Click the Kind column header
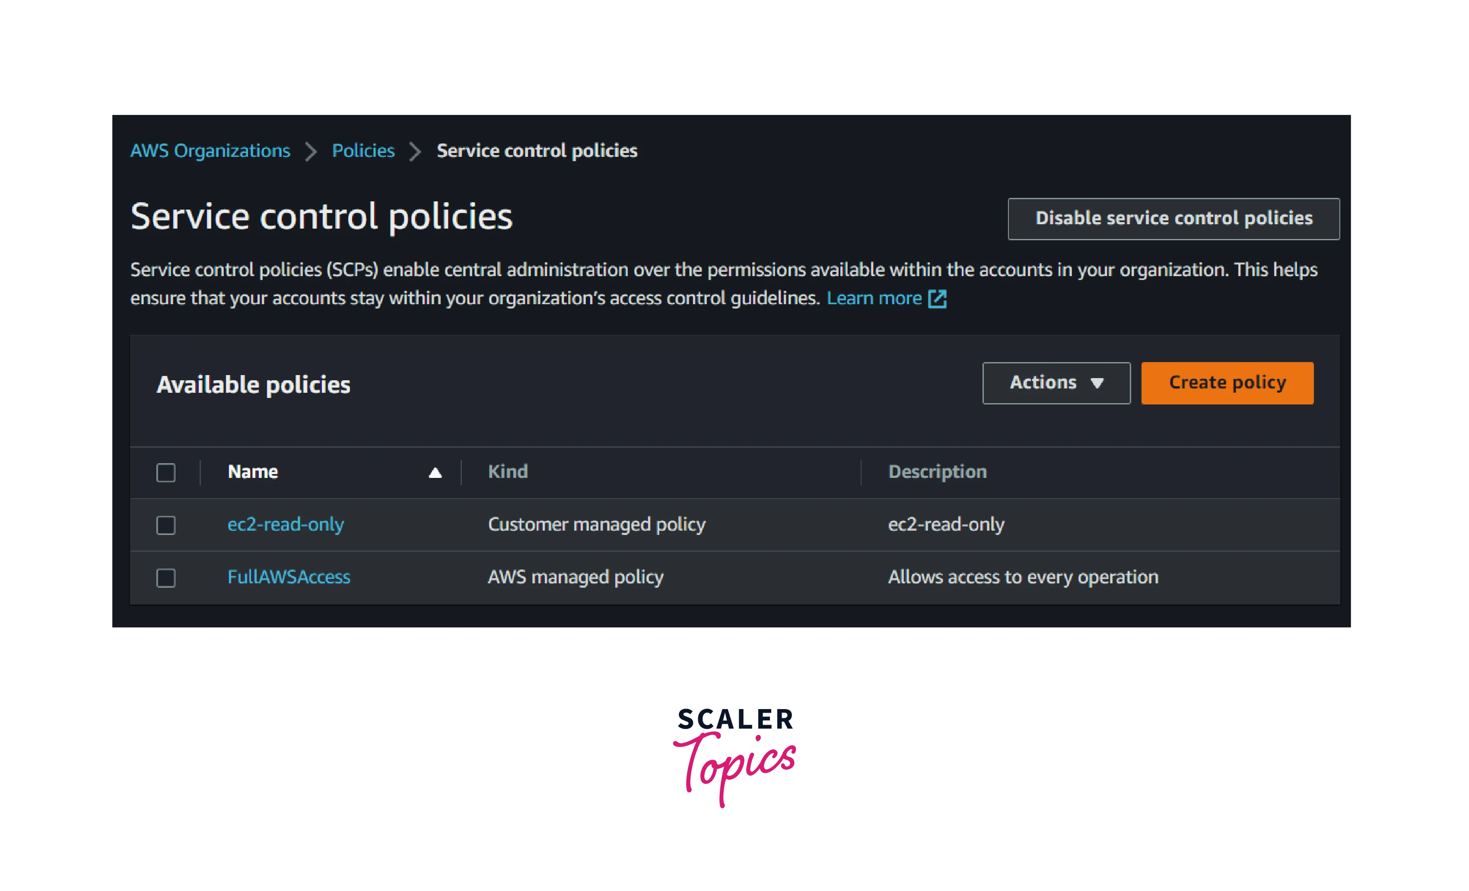 [508, 472]
